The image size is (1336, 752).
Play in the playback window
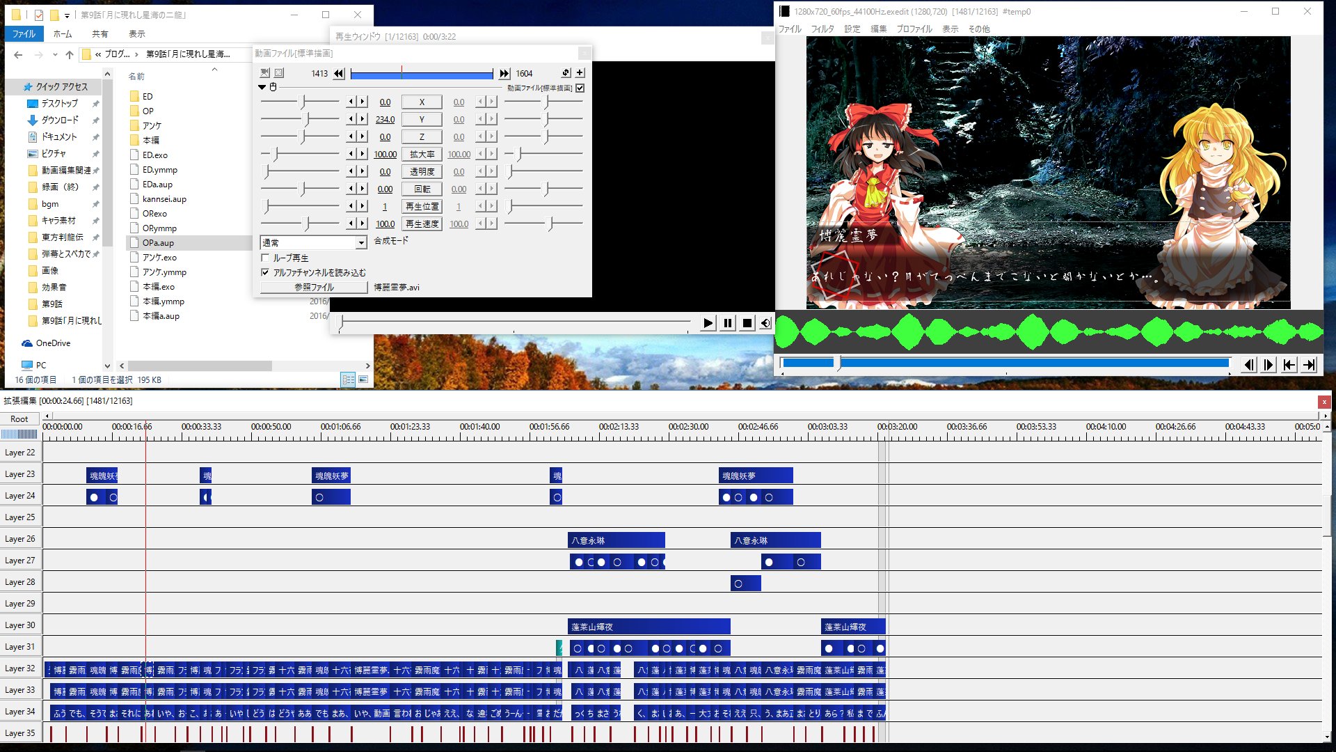click(708, 323)
